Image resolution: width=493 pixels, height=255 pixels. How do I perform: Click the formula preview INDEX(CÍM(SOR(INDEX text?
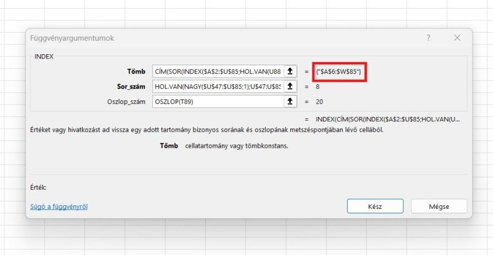(388, 119)
